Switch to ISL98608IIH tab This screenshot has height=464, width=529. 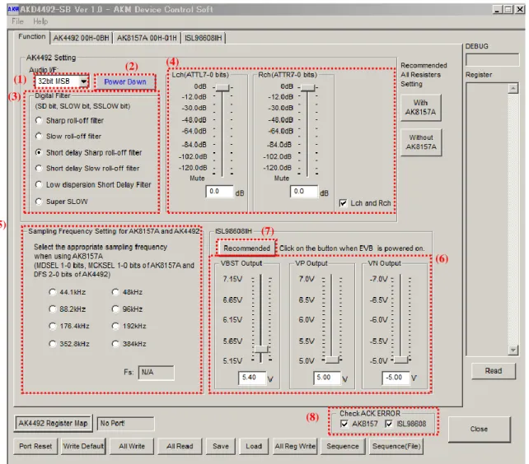pyautogui.click(x=203, y=38)
